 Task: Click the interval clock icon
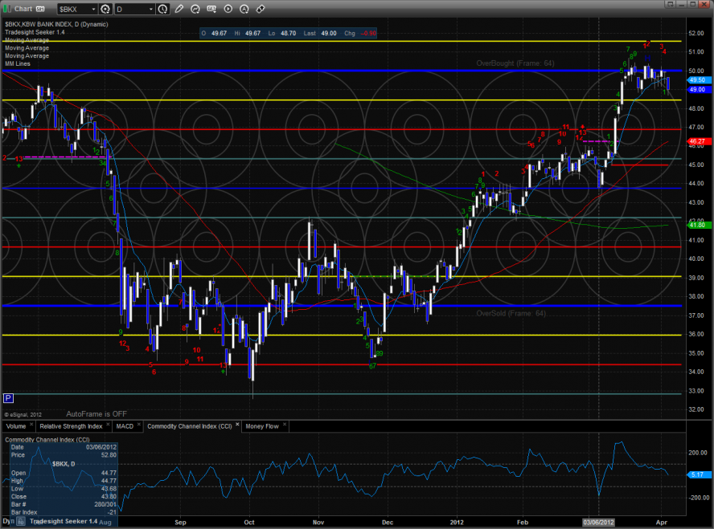point(164,10)
